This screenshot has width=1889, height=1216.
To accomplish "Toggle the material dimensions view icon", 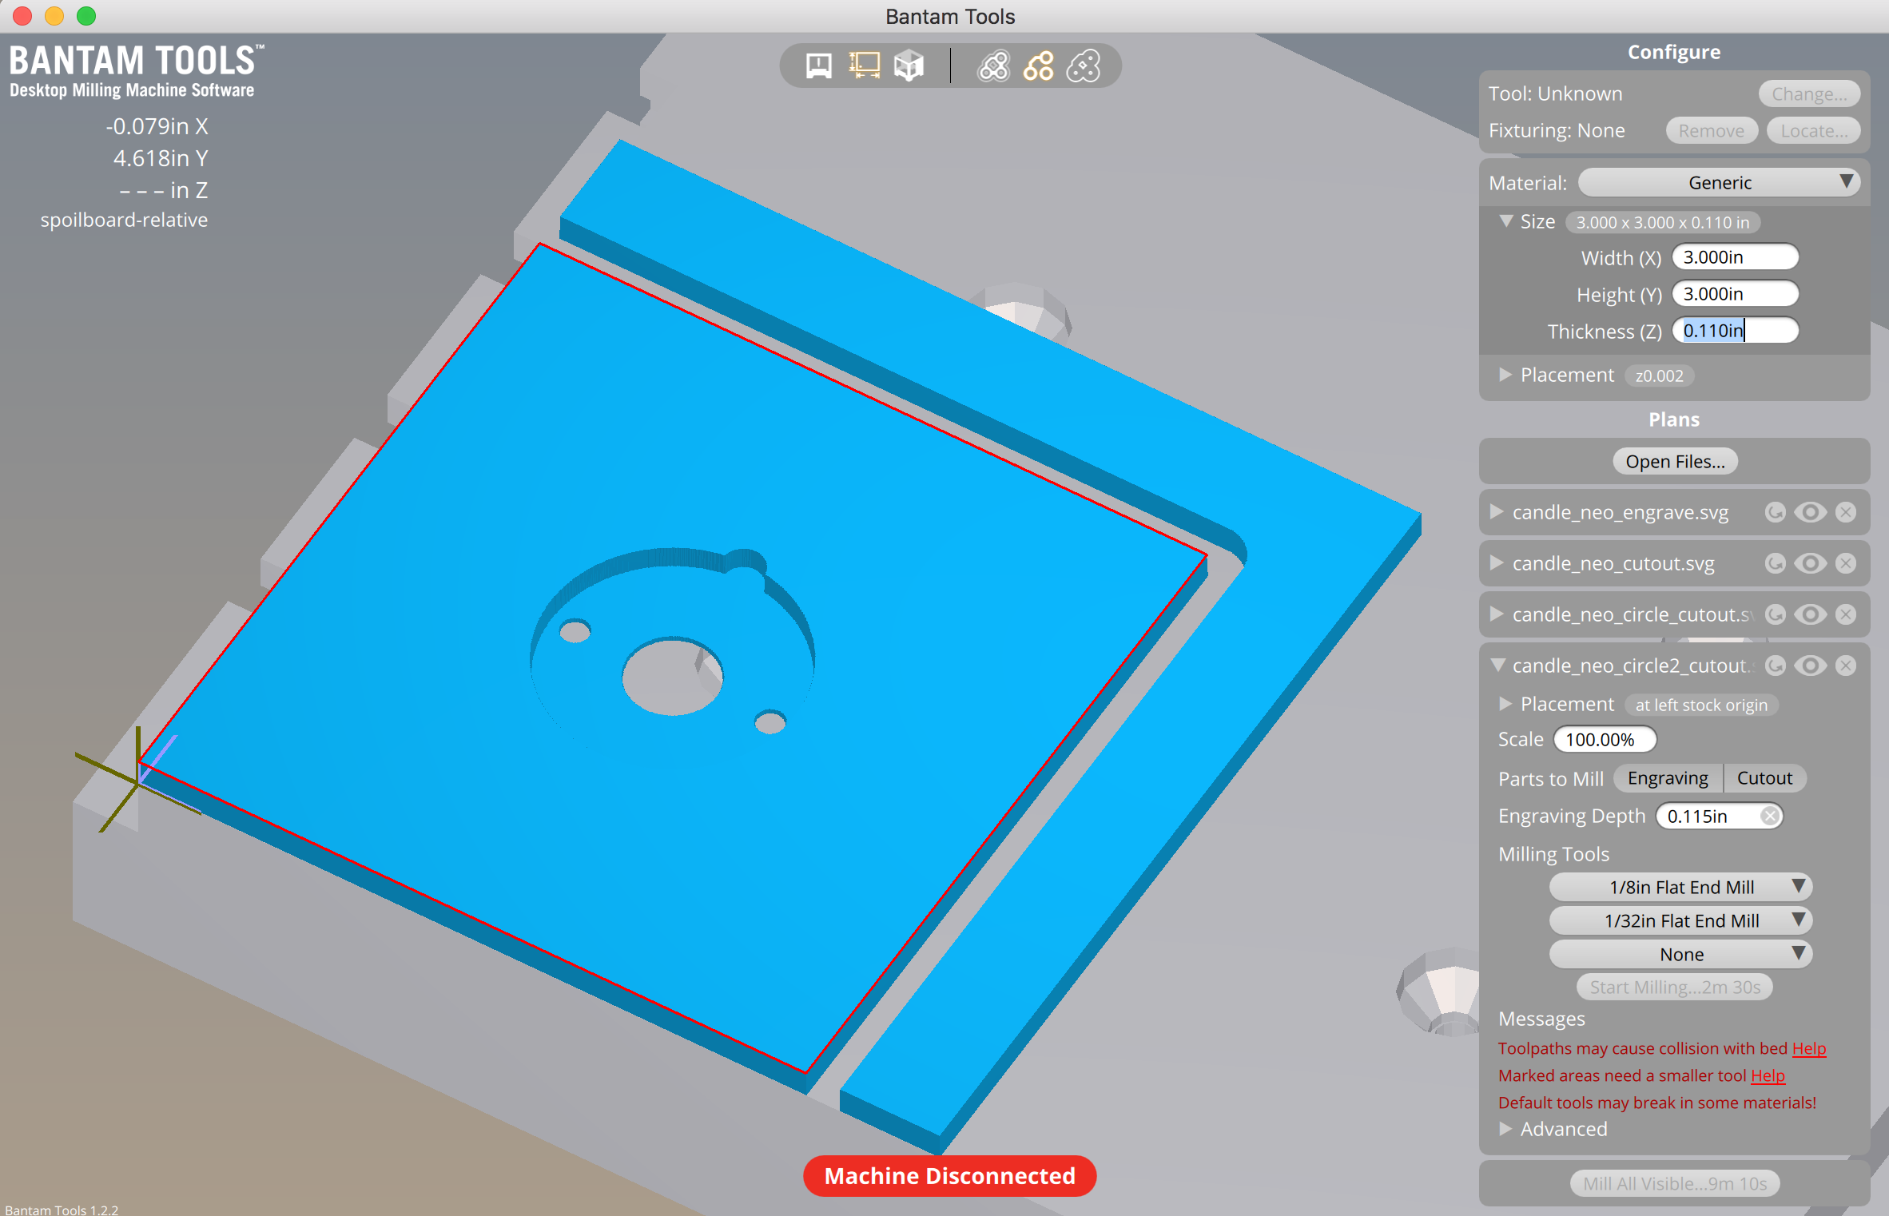I will click(x=864, y=66).
